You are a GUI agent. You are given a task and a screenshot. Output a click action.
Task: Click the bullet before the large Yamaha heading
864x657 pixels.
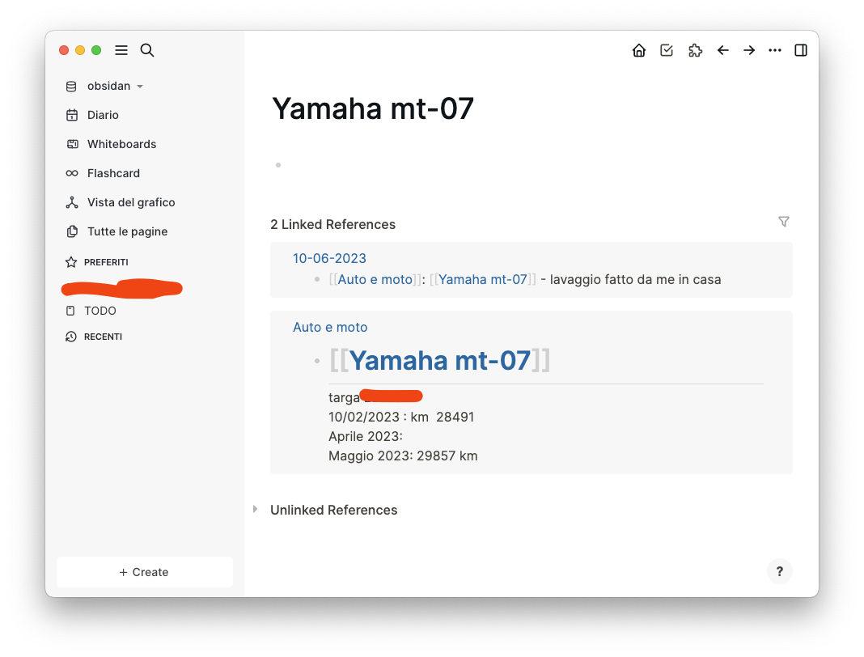317,361
